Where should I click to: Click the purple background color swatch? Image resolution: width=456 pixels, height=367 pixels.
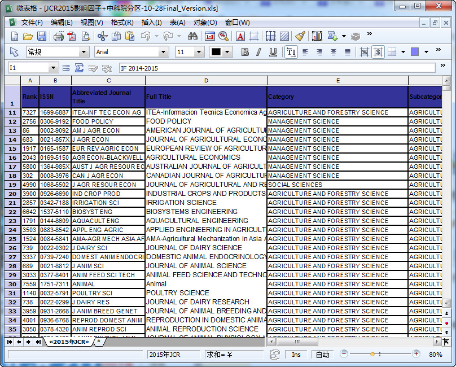click(x=415, y=52)
